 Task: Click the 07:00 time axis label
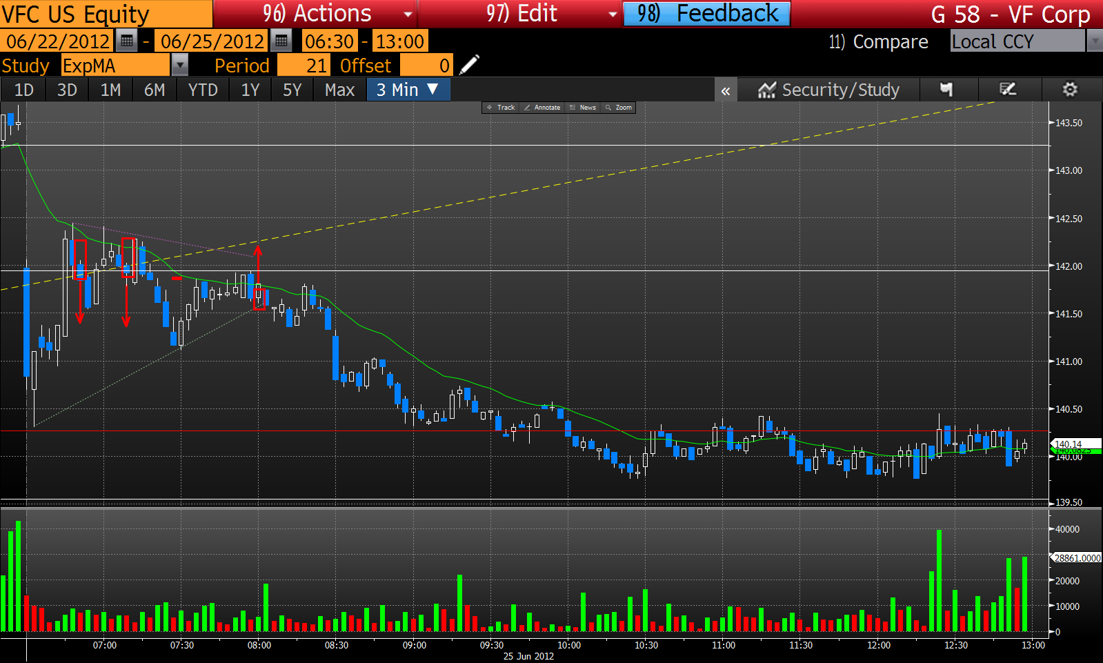(x=105, y=645)
